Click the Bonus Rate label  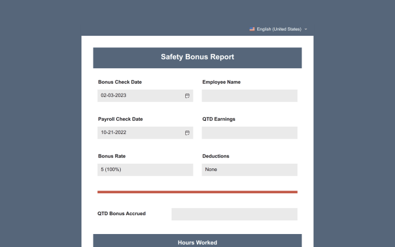[112, 156]
